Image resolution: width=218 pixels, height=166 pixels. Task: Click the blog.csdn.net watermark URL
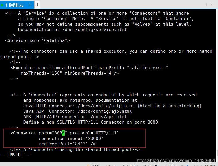point(176,161)
